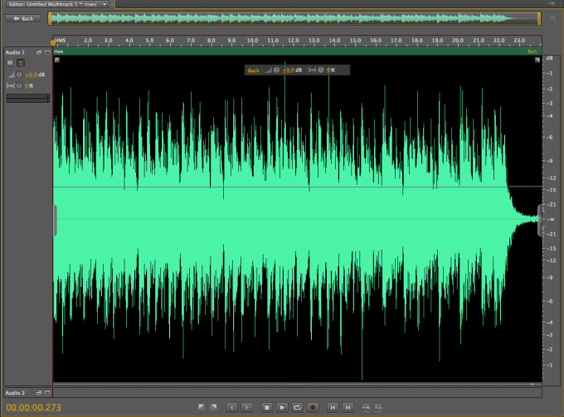The width and height of the screenshot is (564, 417).
Task: Click the zoom magnifier icon by the overview
Action: (x=553, y=18)
